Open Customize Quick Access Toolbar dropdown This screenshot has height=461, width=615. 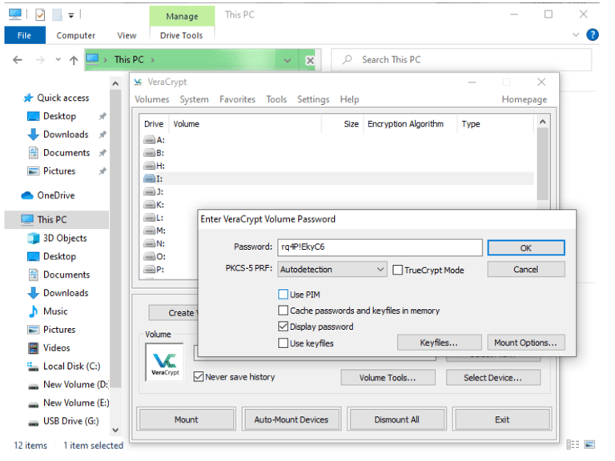[71, 15]
